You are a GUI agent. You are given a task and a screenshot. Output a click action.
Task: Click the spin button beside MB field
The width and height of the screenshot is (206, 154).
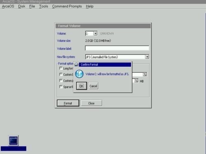click(x=136, y=80)
